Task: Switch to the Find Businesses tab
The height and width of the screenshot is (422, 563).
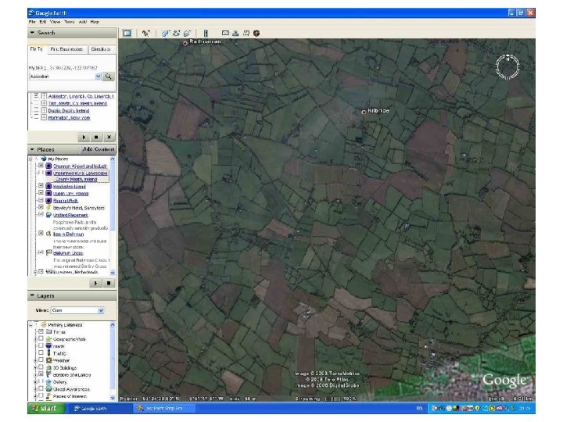Action: [68, 49]
